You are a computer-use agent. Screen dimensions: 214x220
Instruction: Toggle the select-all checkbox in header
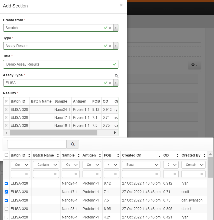6,155
